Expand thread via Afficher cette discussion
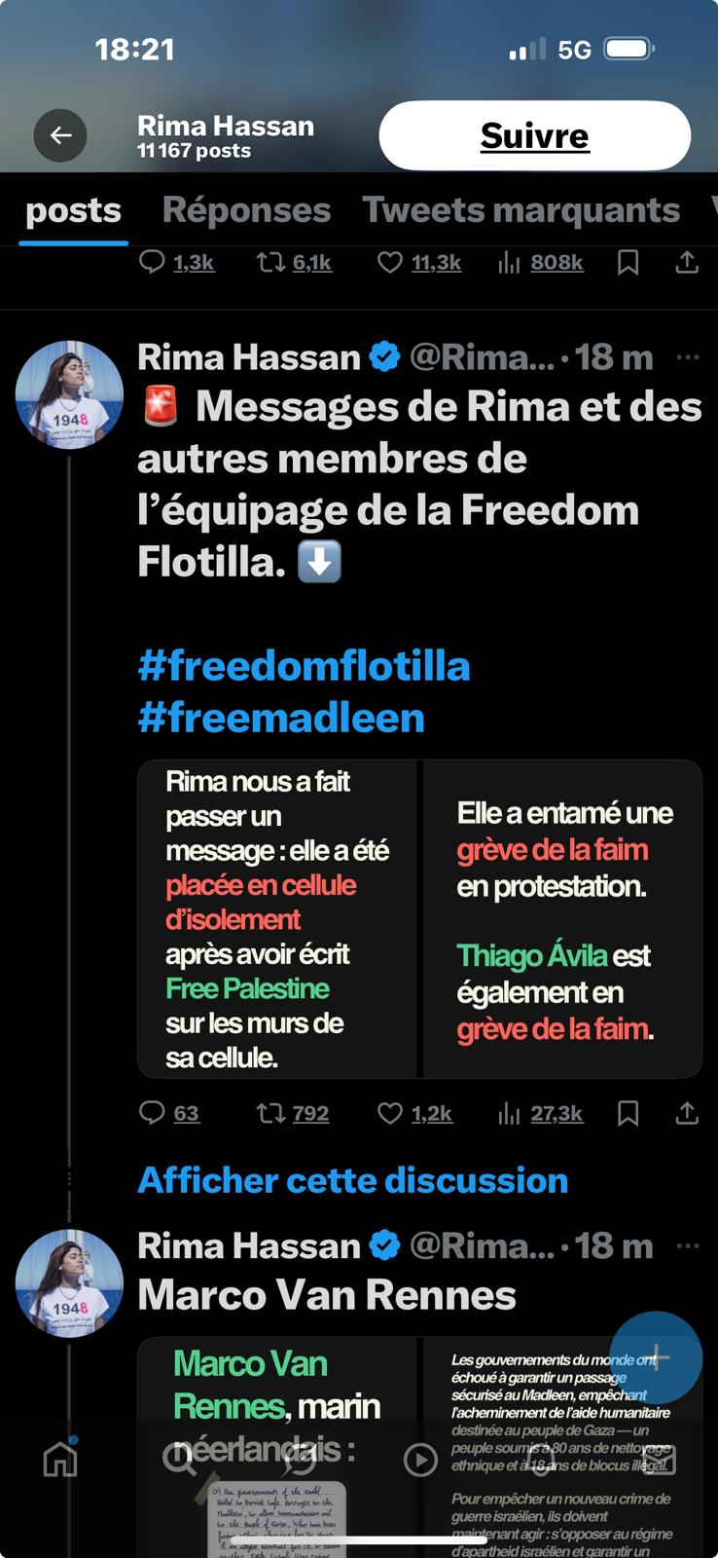 tap(352, 1180)
